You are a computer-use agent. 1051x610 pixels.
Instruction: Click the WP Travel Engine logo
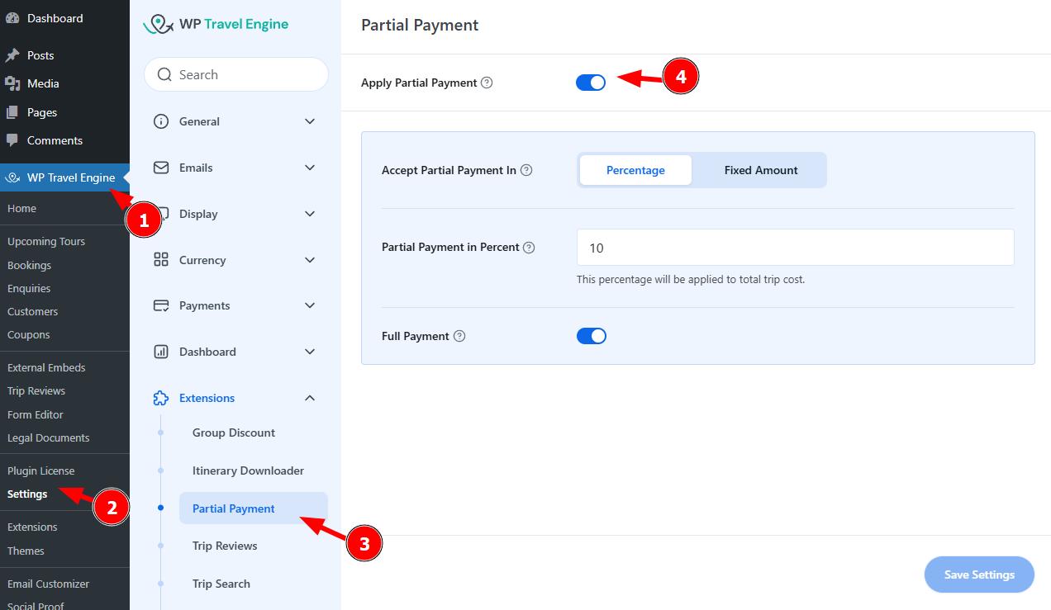(x=216, y=25)
